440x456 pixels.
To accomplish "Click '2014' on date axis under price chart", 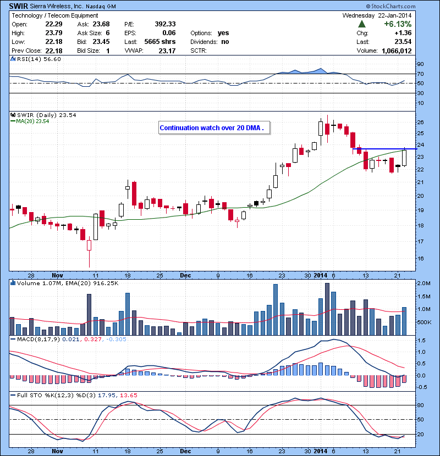I will point(320,275).
